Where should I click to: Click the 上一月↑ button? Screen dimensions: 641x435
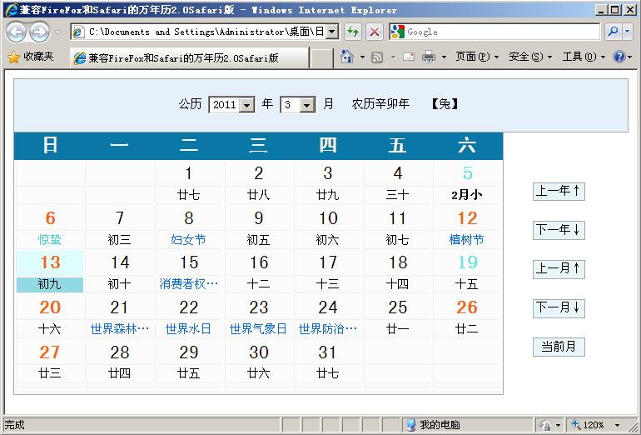pyautogui.click(x=559, y=269)
